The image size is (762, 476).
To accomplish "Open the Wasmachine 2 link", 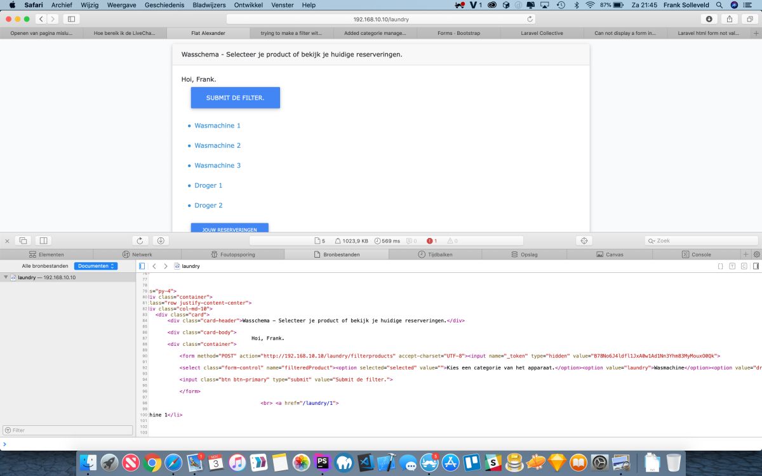I will point(217,145).
